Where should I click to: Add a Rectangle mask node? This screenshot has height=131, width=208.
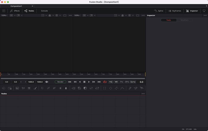pos(105,88)
